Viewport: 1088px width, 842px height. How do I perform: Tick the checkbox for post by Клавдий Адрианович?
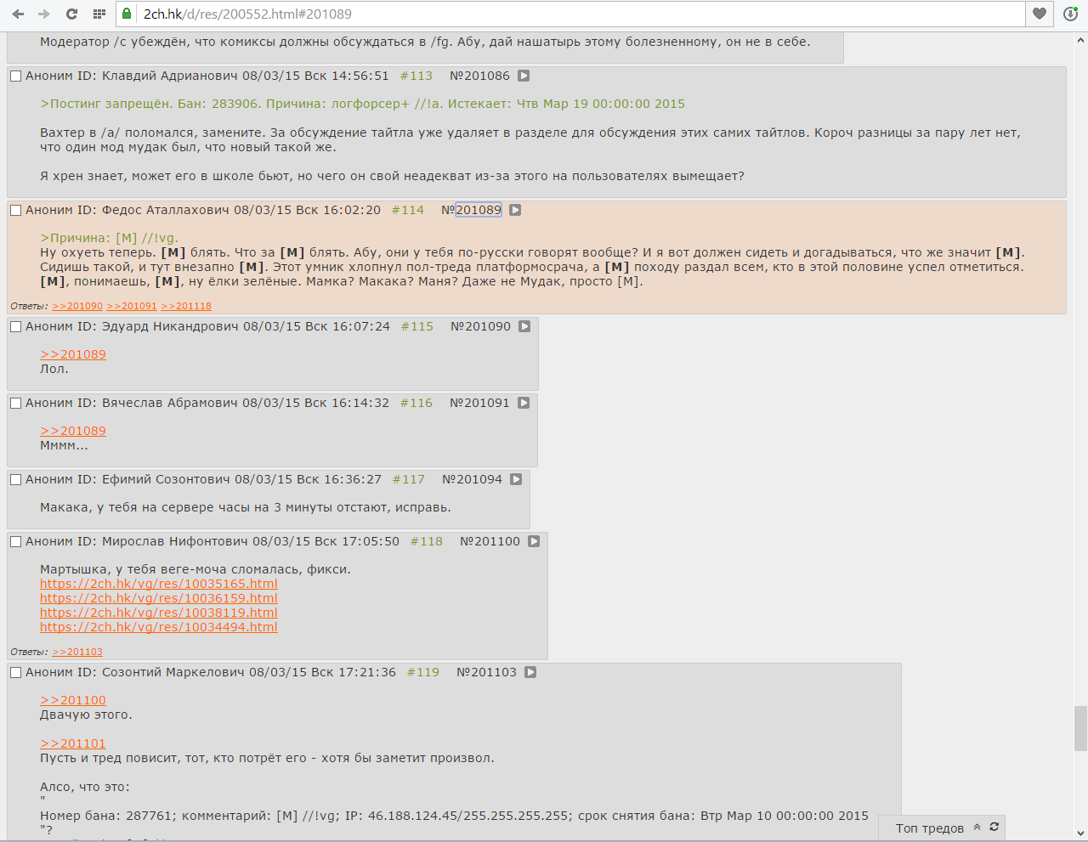point(15,76)
